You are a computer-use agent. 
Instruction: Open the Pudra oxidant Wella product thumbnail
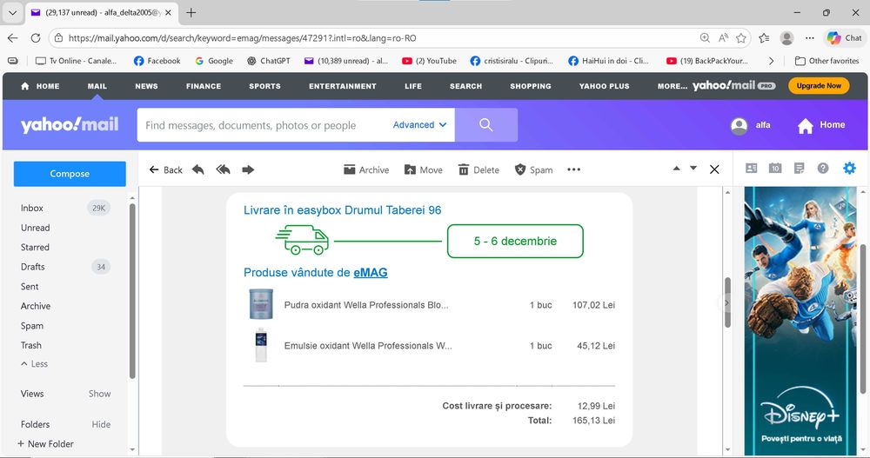coord(261,304)
